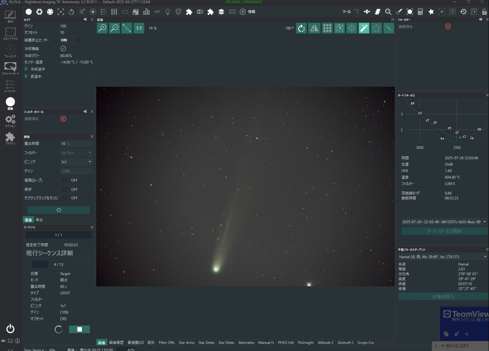This screenshot has width=489, height=351.
Task: Enable the save (保存) toggle
Action: (x=69, y=190)
